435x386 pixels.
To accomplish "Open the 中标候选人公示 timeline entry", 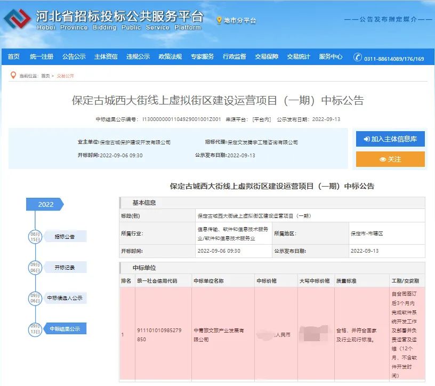I will 65,297.
